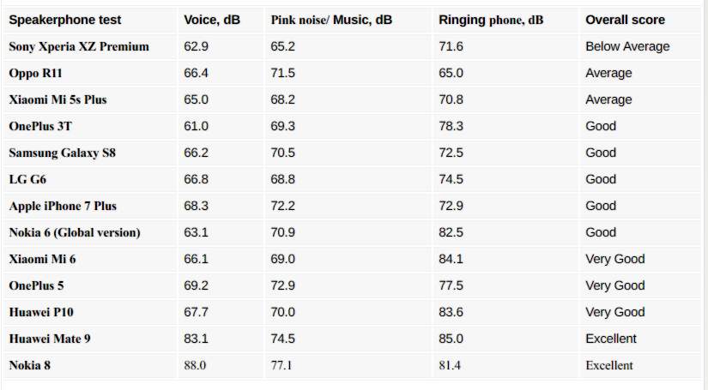The width and height of the screenshot is (708, 390).
Task: Click the Nokia 6 (Global version) name
Action: click(75, 232)
